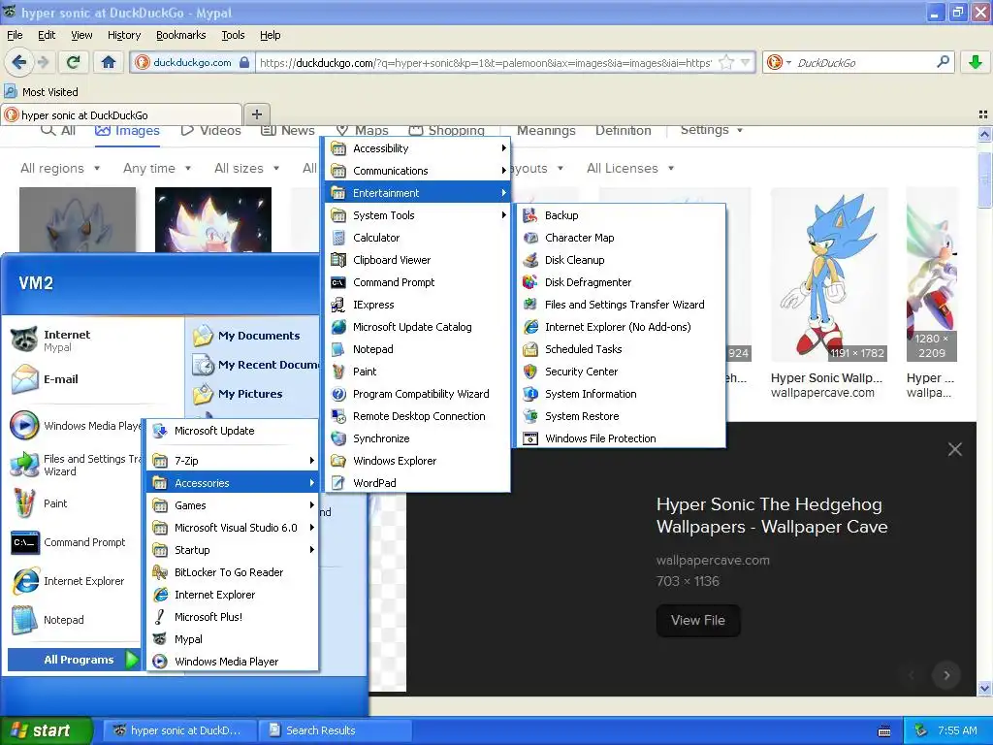Click the browser Home button
Screen dimensions: 993x745
click(x=109, y=62)
